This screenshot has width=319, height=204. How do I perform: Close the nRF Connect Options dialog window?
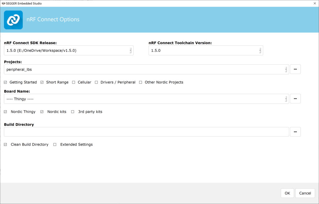(314, 3)
